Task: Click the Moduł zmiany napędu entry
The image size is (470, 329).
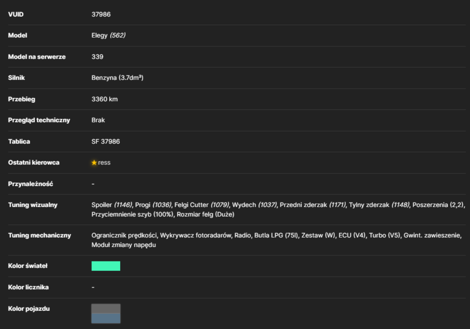Action: [124, 245]
